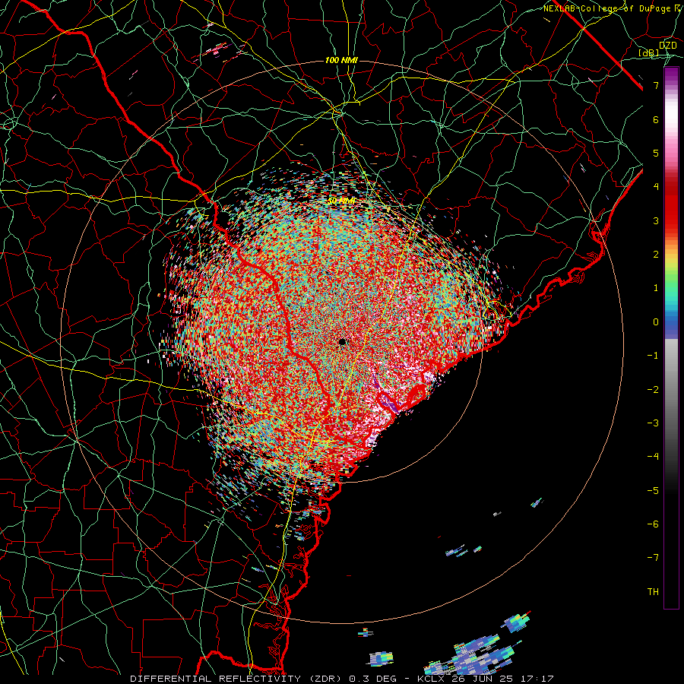Click the "-3" value on the color scale

pyautogui.click(x=653, y=423)
